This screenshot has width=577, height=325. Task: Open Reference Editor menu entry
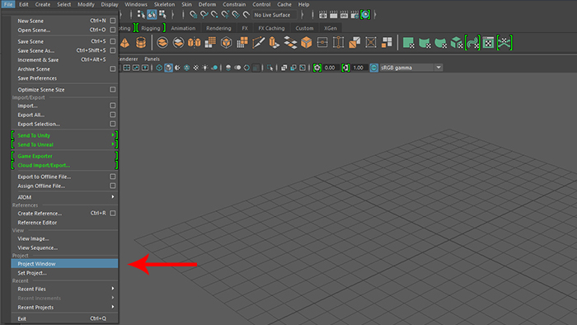pos(64,223)
